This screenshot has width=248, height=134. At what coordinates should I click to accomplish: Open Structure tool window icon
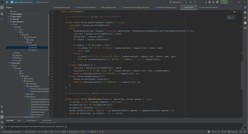click(x=2, y=14)
